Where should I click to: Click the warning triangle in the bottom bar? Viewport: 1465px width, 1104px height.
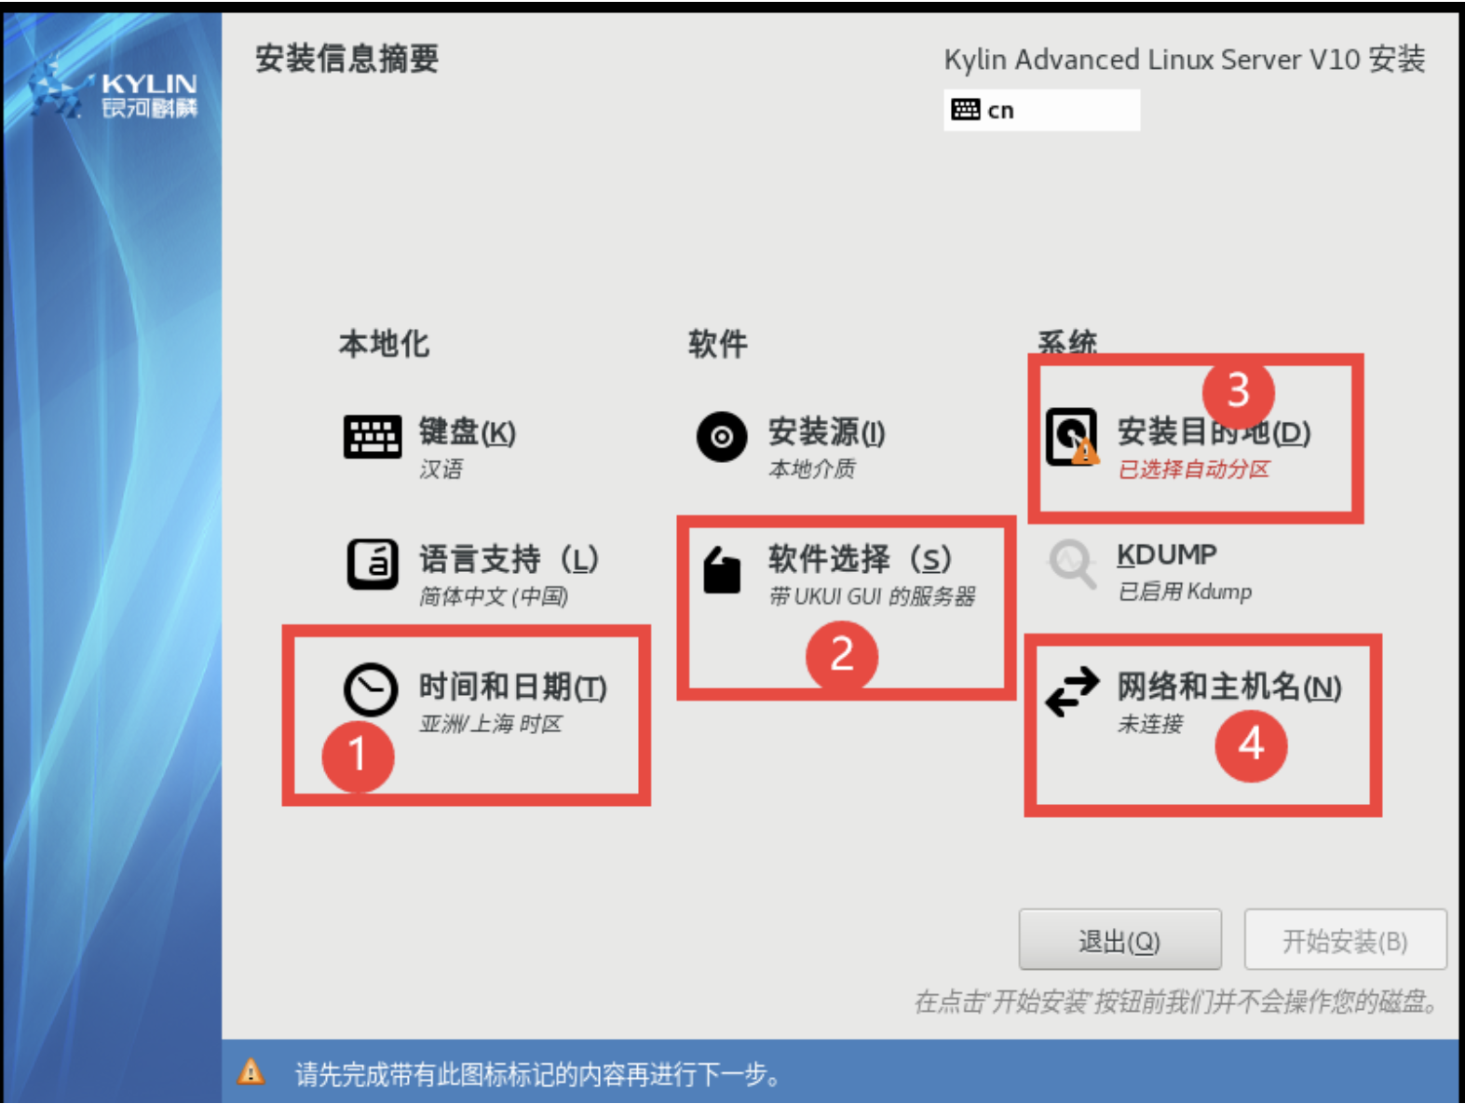(x=251, y=1072)
